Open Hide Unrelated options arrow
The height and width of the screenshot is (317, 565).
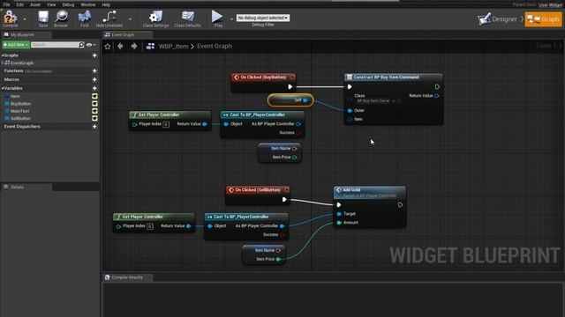pos(130,19)
